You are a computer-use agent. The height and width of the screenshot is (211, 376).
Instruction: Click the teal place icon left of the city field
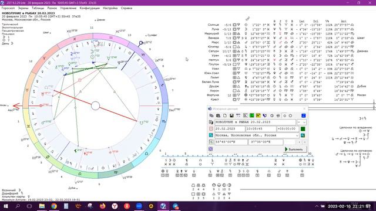tap(211, 135)
